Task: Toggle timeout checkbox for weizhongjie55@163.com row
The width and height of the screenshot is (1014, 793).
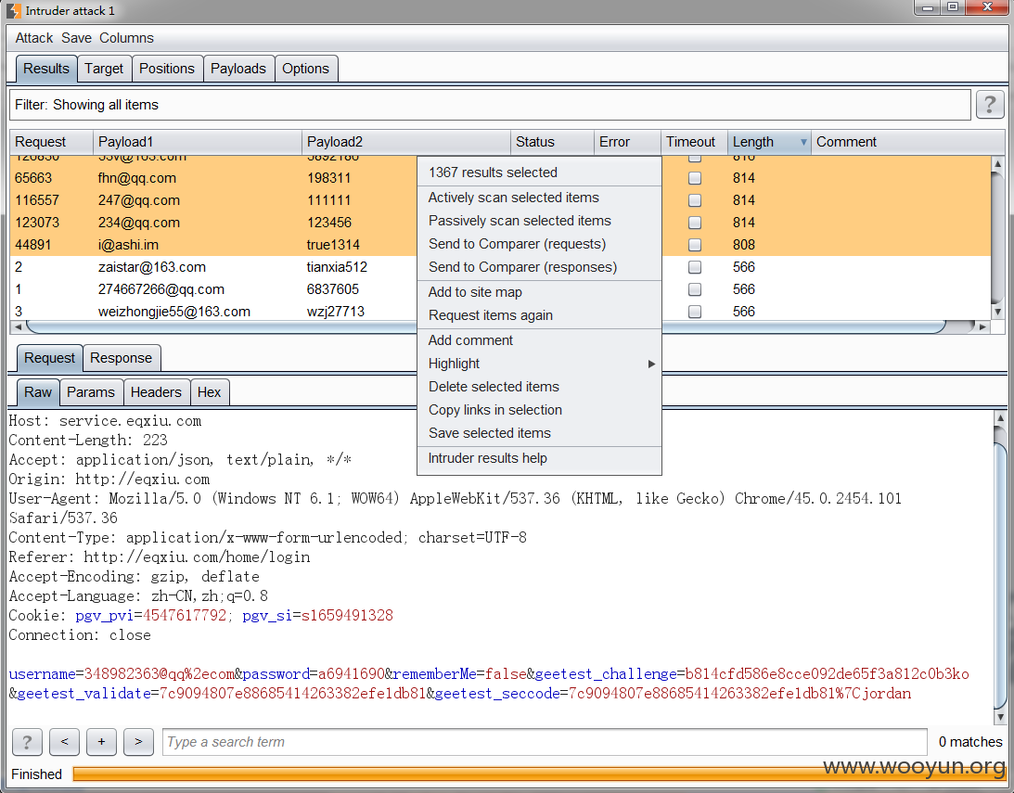Action: click(x=695, y=312)
